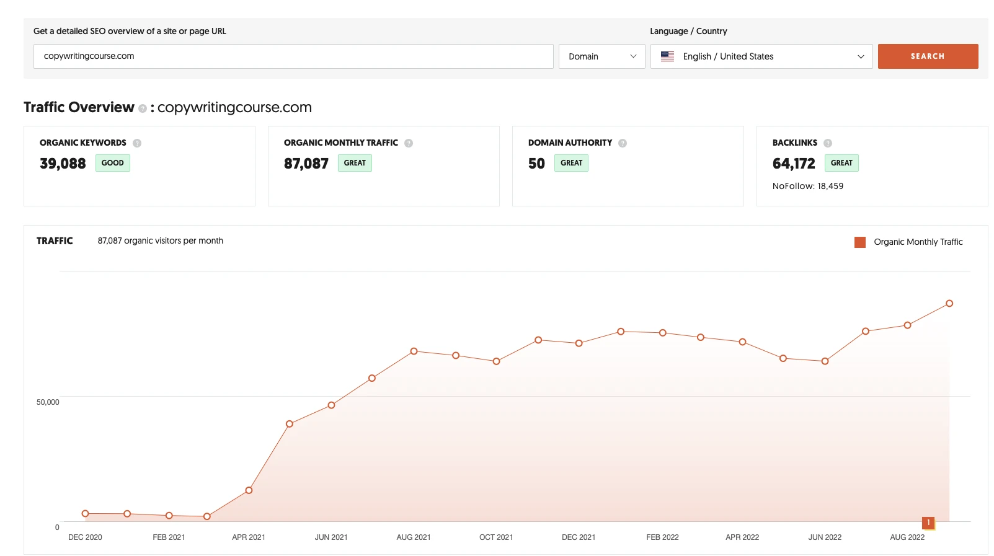The height and width of the screenshot is (556, 994).
Task: Select the last data point on chart
Action: pyautogui.click(x=949, y=304)
